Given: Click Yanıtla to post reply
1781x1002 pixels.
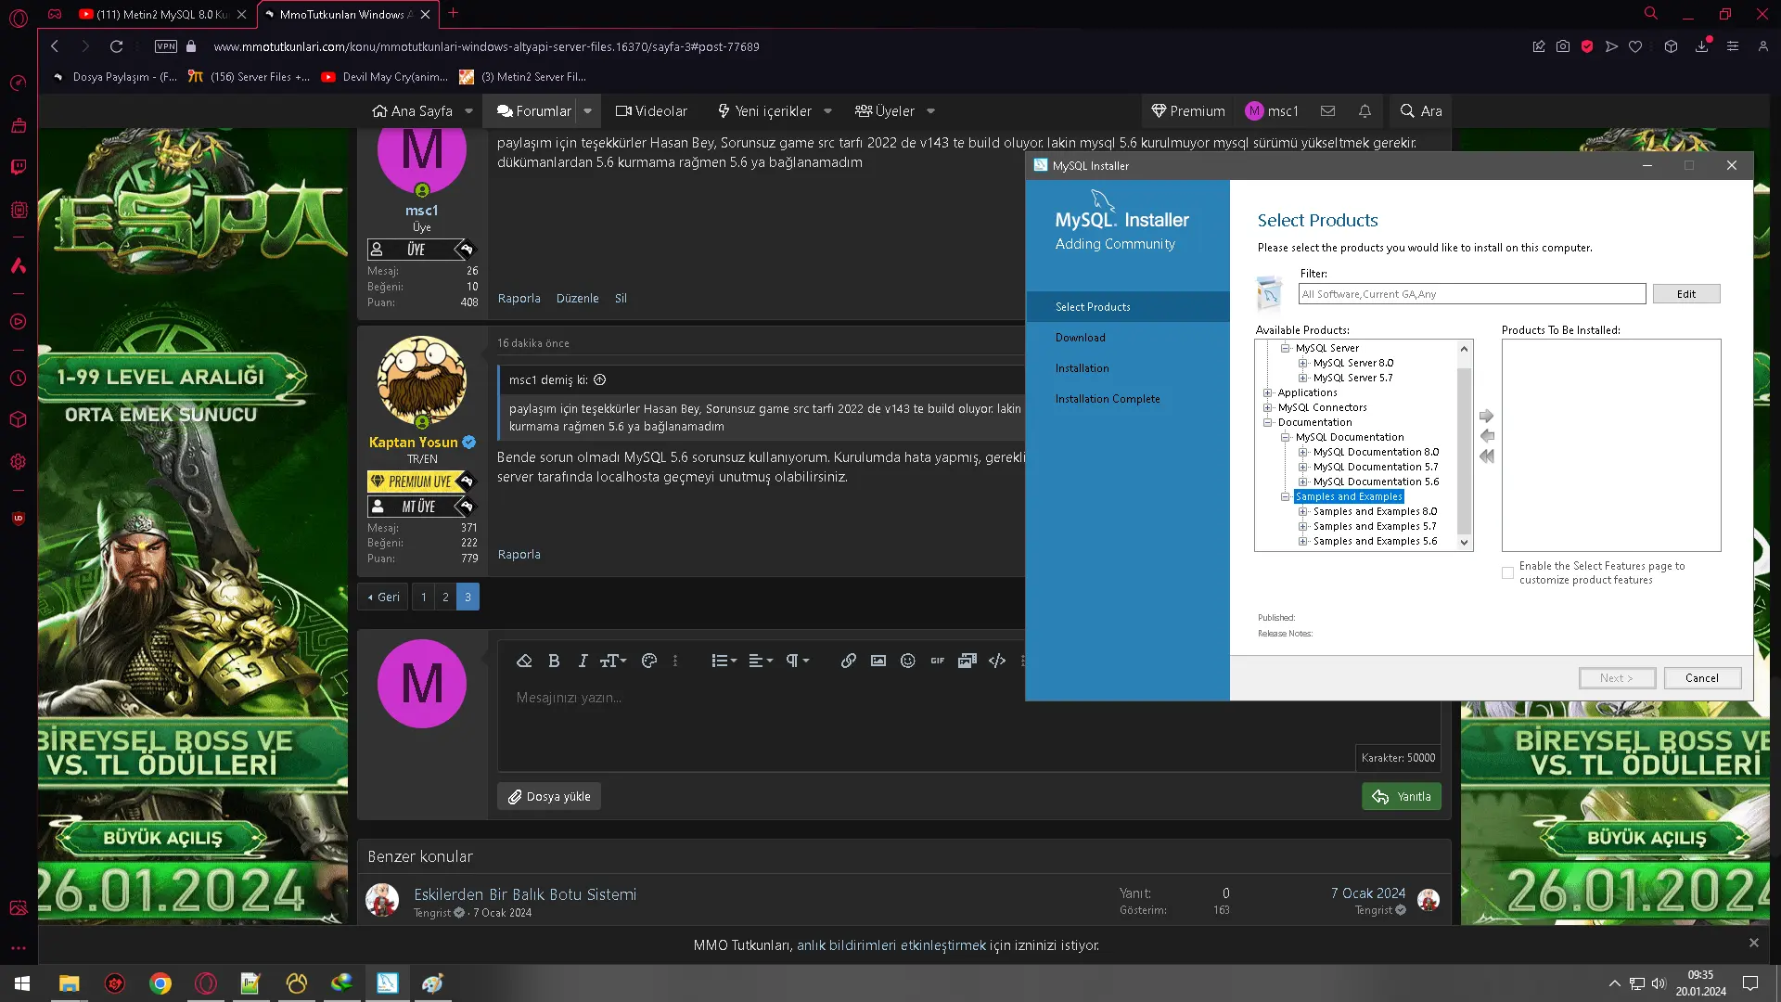Looking at the screenshot, I should pos(1401,796).
